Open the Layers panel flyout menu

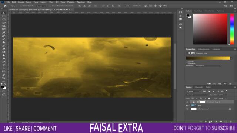tap(235, 87)
